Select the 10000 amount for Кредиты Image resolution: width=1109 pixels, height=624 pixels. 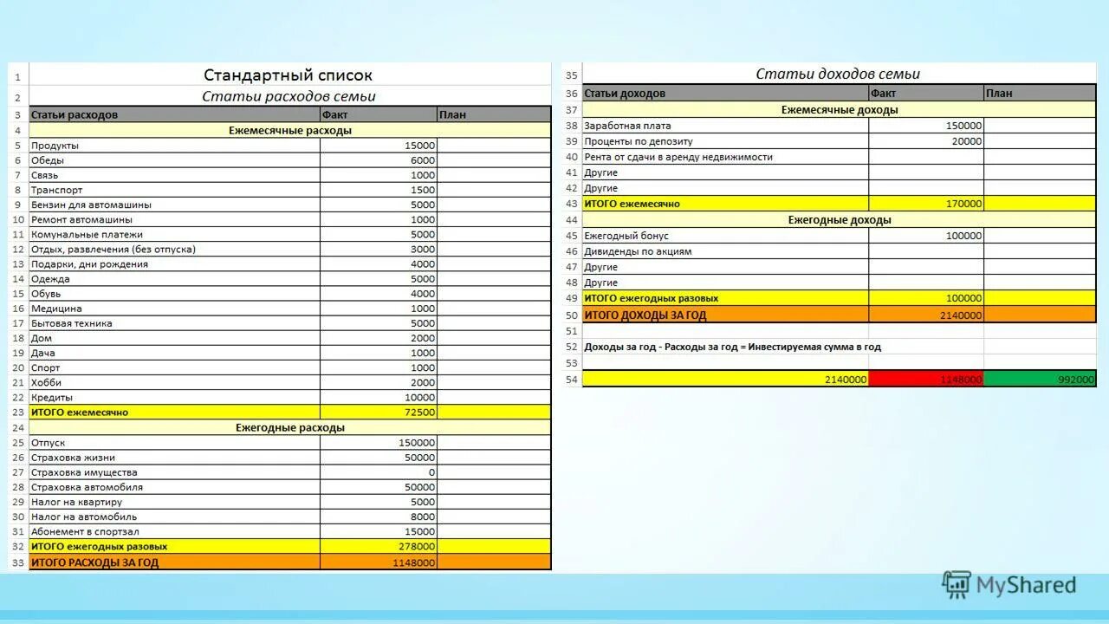click(x=379, y=397)
